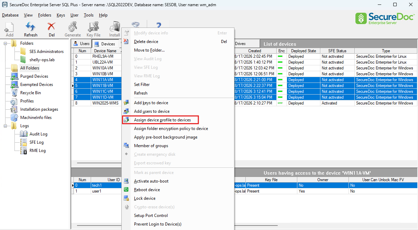Image resolution: width=418 pixels, height=230 pixels.
Task: Open the Installation packages icon
Action: pos(14,109)
